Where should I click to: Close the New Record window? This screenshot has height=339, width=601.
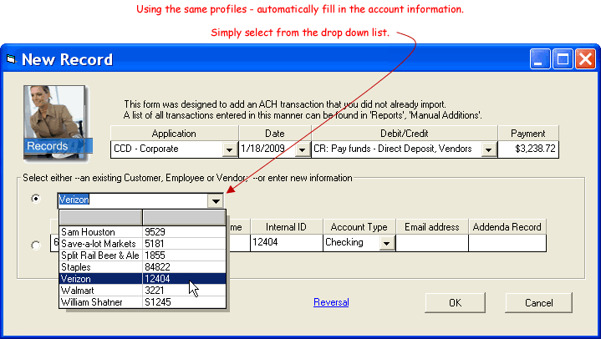(x=585, y=59)
